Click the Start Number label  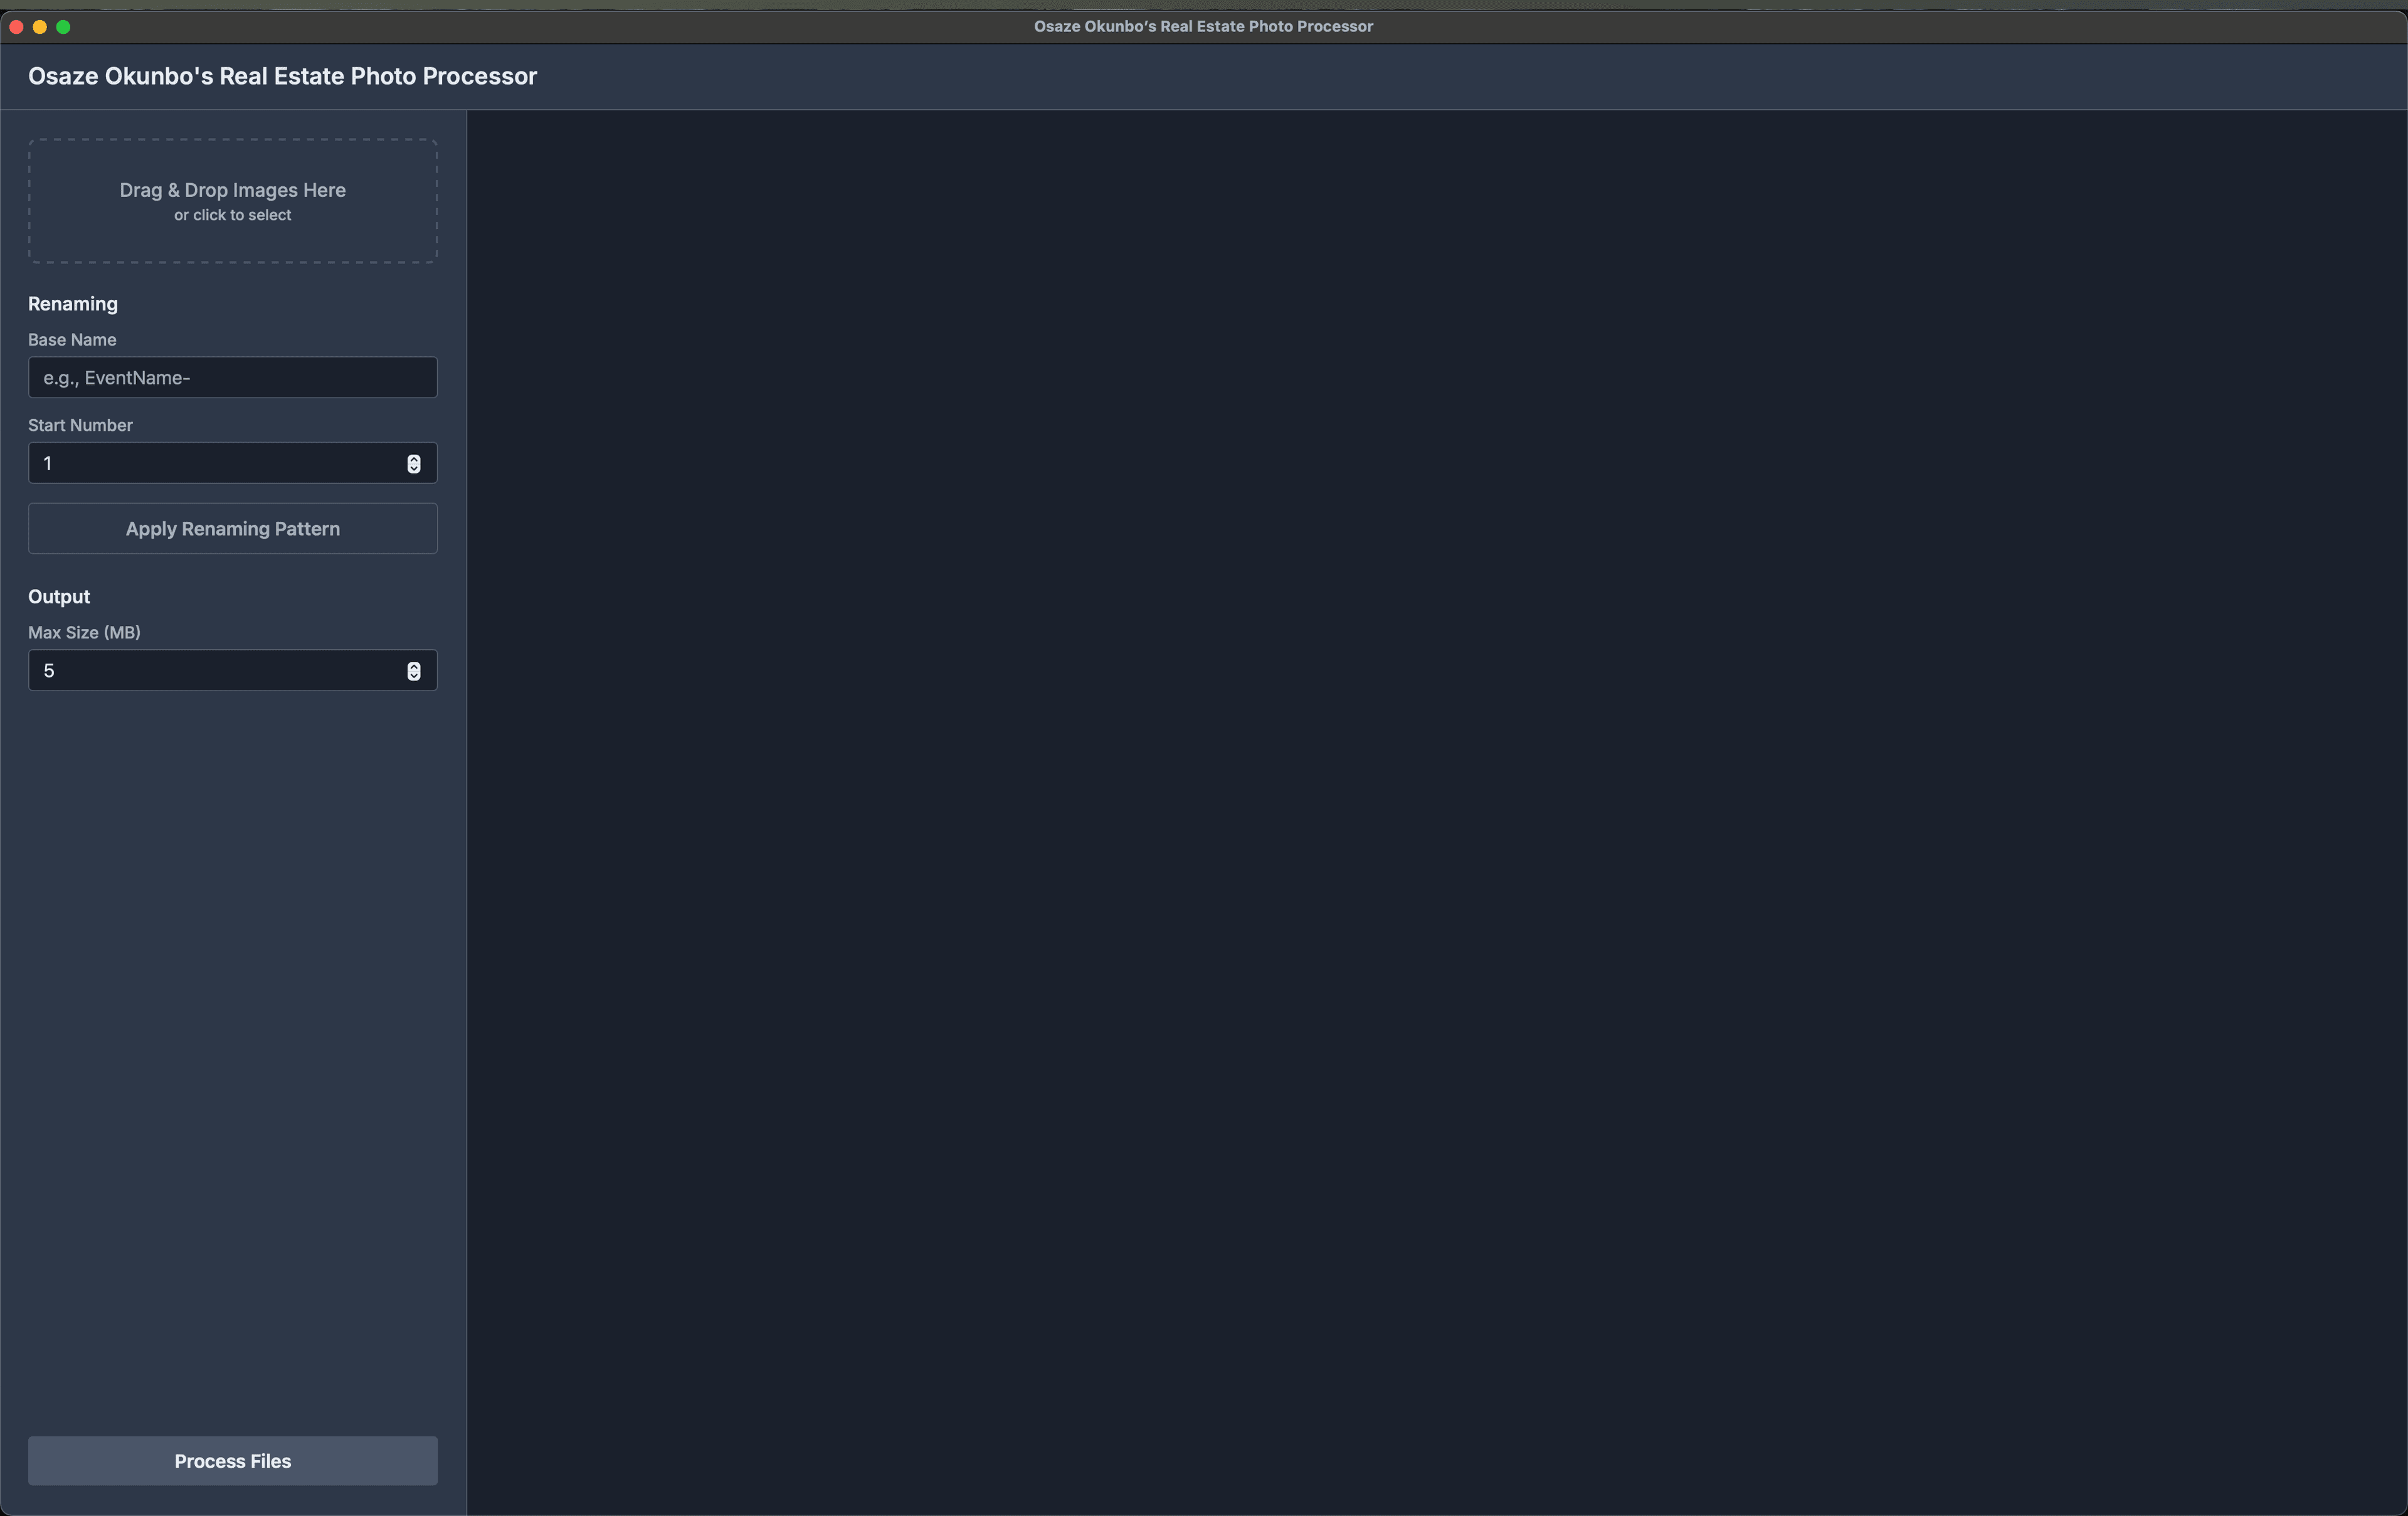(80, 425)
